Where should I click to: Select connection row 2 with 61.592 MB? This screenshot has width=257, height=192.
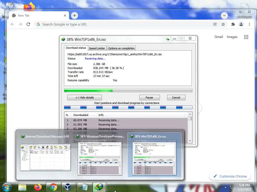click(x=126, y=124)
